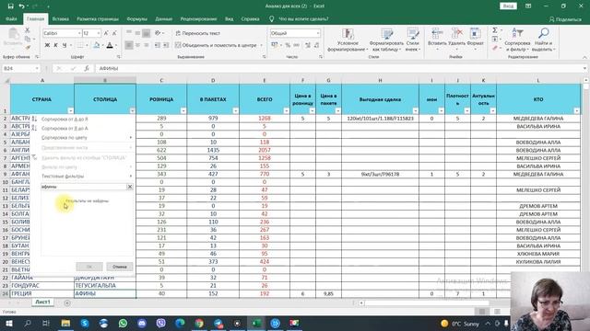Click the Undo arrow in the quick access toolbar

(x=22, y=6)
